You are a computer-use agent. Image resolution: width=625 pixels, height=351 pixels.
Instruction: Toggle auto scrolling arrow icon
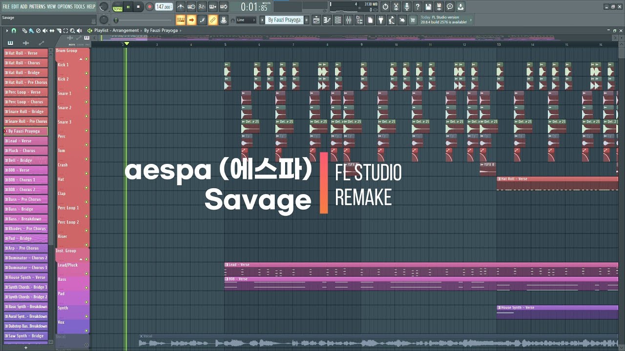[x=191, y=20]
